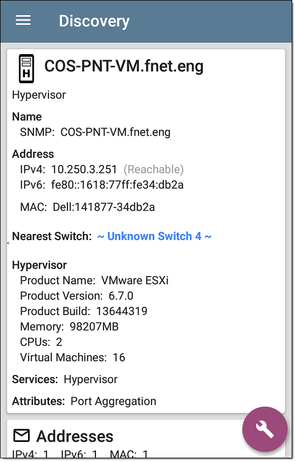Click the Reachable status label
Viewport: 296px width, 462px height.
pos(154,170)
